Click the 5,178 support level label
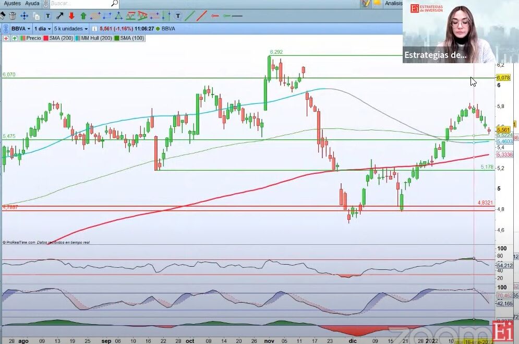Viewport: 519px width, 344px height. (x=487, y=167)
